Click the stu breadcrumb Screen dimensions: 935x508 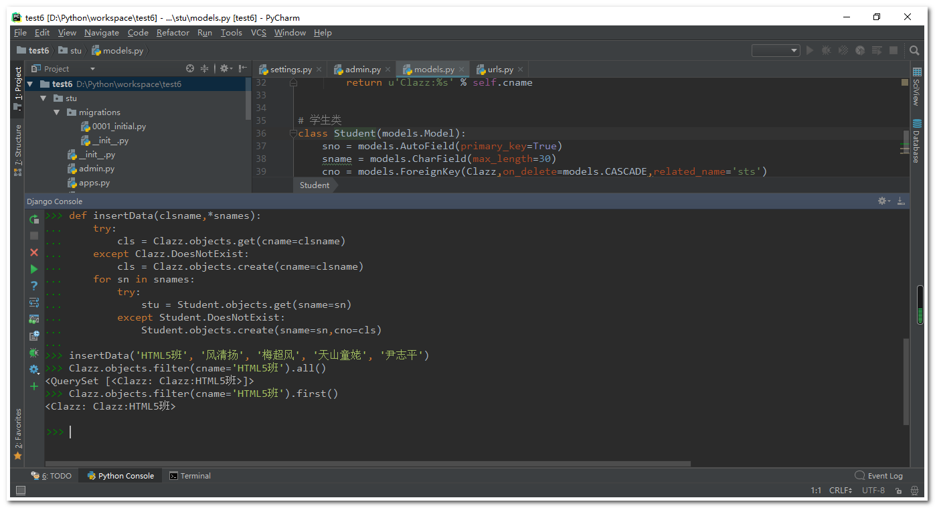70,50
